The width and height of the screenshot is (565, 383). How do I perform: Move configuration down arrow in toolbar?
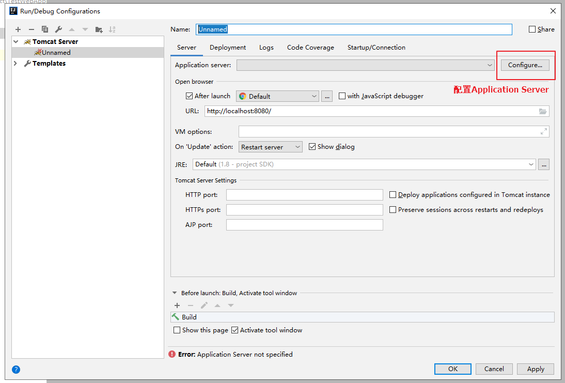[x=85, y=29]
